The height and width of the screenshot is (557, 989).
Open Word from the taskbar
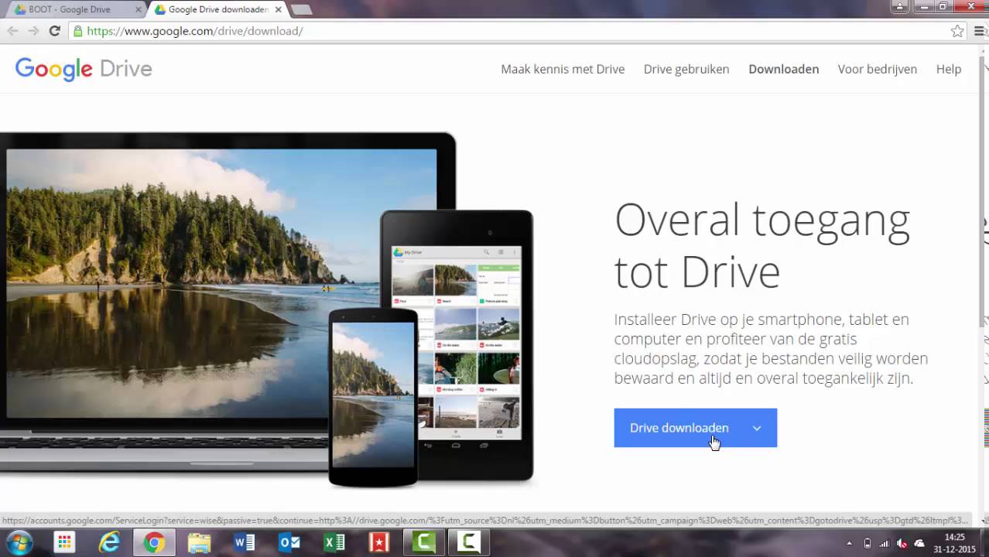[244, 543]
